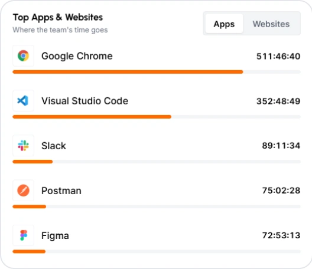Click the Figma app icon
This screenshot has height=269, width=312.
pos(23,235)
